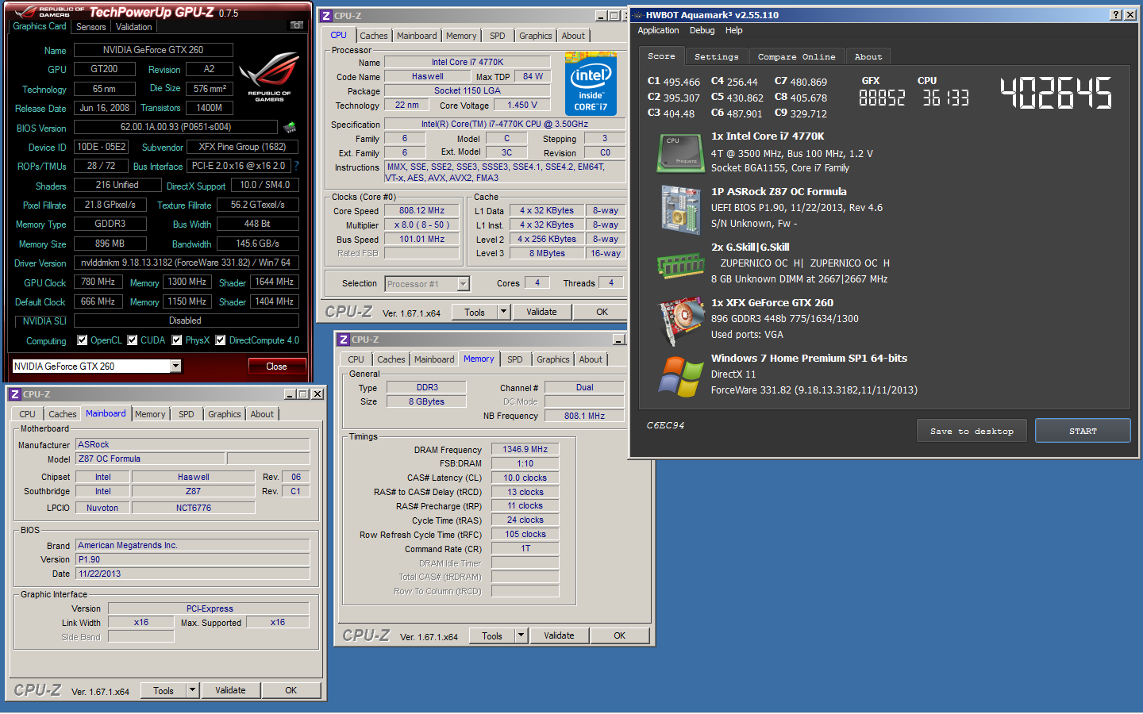Open Tools dropdown arrow in CPU-Z Memory window

[521, 635]
